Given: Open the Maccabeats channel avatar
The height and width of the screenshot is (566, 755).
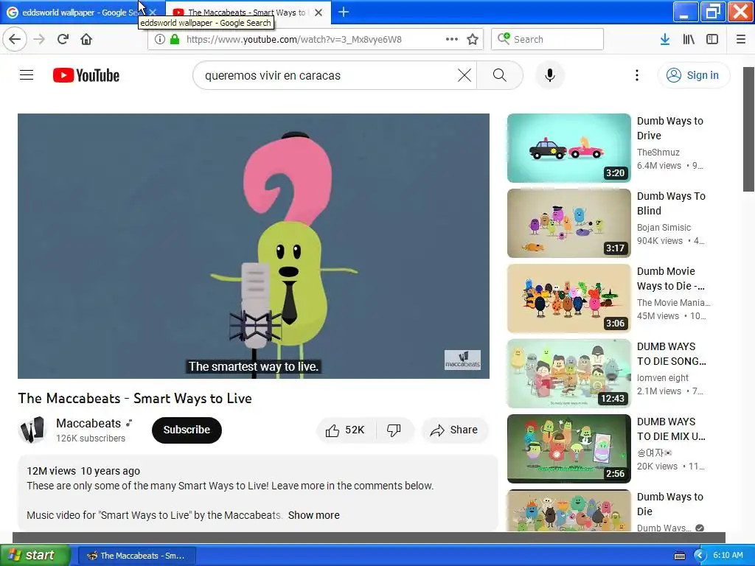Looking at the screenshot, I should point(32,430).
